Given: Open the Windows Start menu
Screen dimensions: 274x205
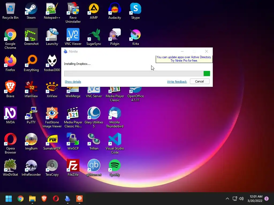Looking at the screenshot, I should tap(9, 199).
